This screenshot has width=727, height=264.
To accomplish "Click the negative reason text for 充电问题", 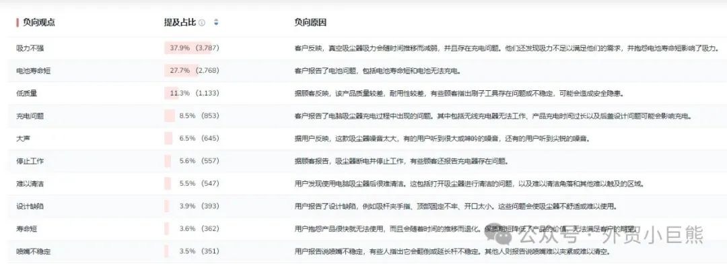I will [x=493, y=116].
